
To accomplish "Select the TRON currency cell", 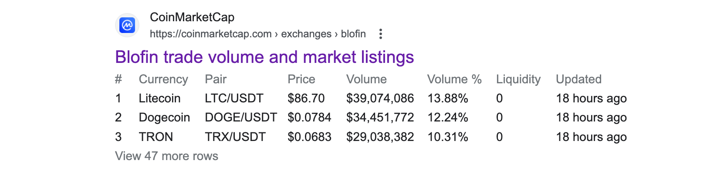I will pyautogui.click(x=156, y=137).
